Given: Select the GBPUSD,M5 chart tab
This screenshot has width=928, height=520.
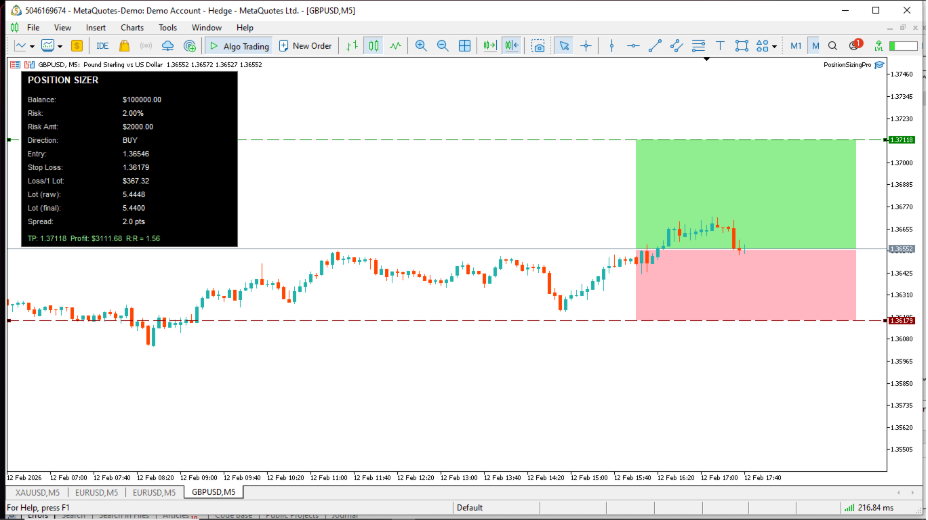Looking at the screenshot, I should [214, 492].
